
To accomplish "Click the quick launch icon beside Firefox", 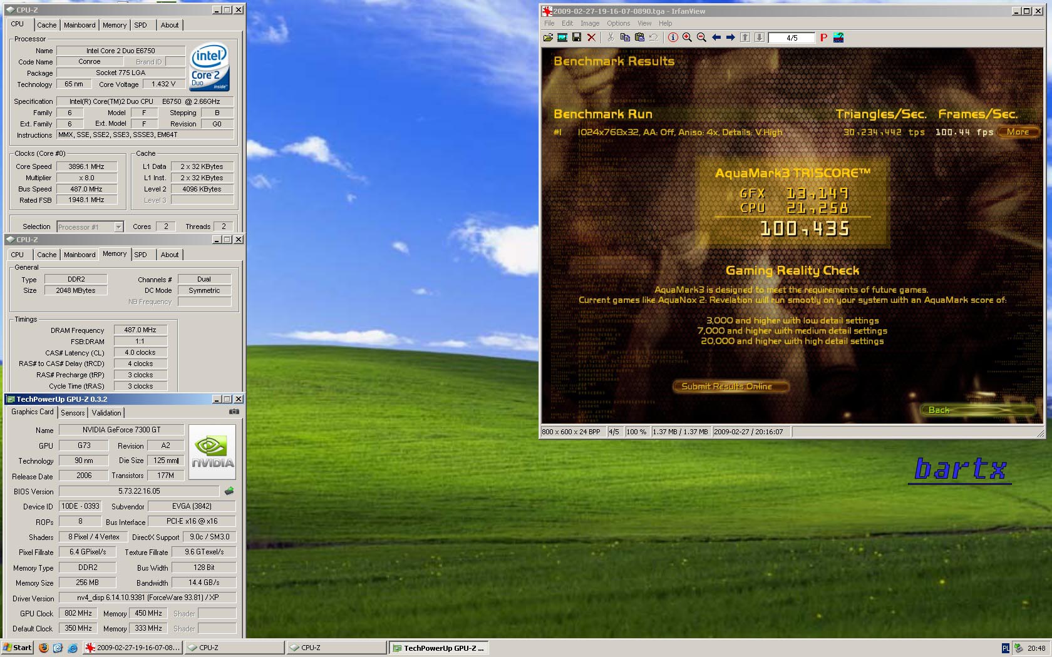I will click(x=58, y=648).
